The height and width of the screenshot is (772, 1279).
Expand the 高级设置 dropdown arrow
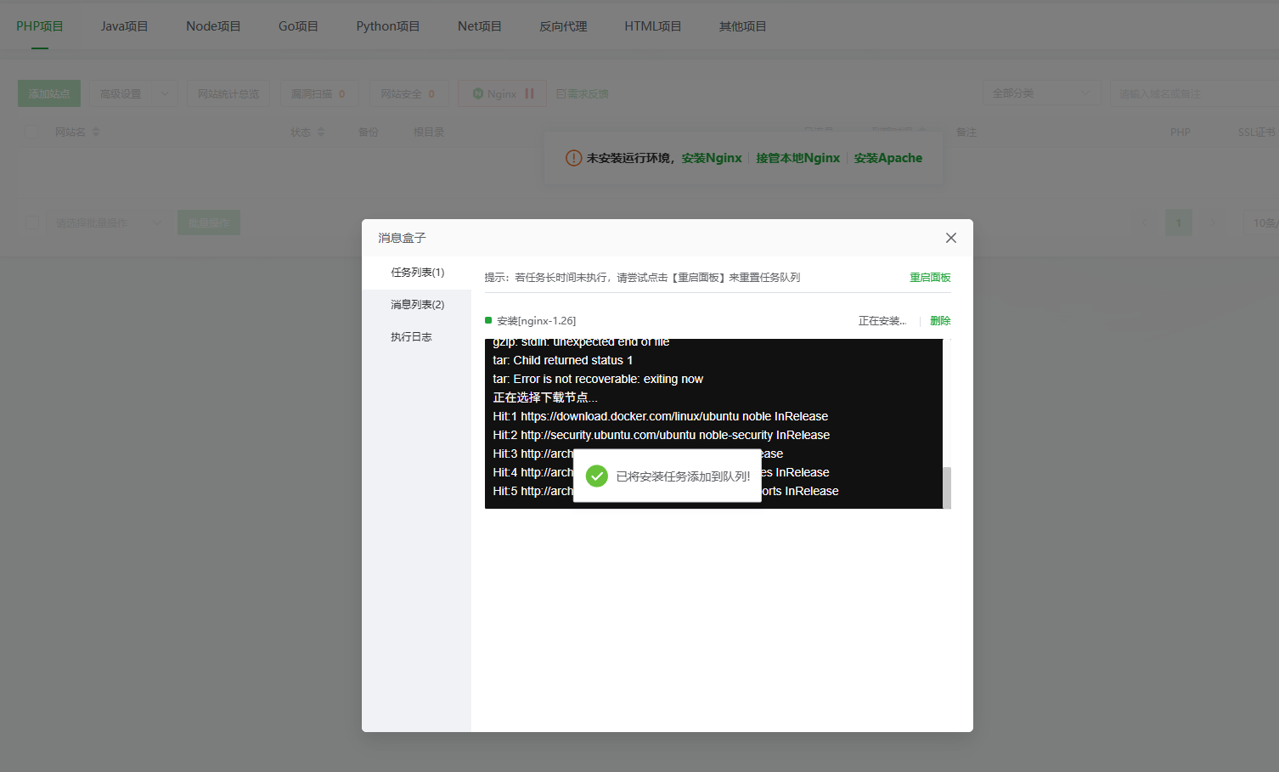(x=165, y=93)
